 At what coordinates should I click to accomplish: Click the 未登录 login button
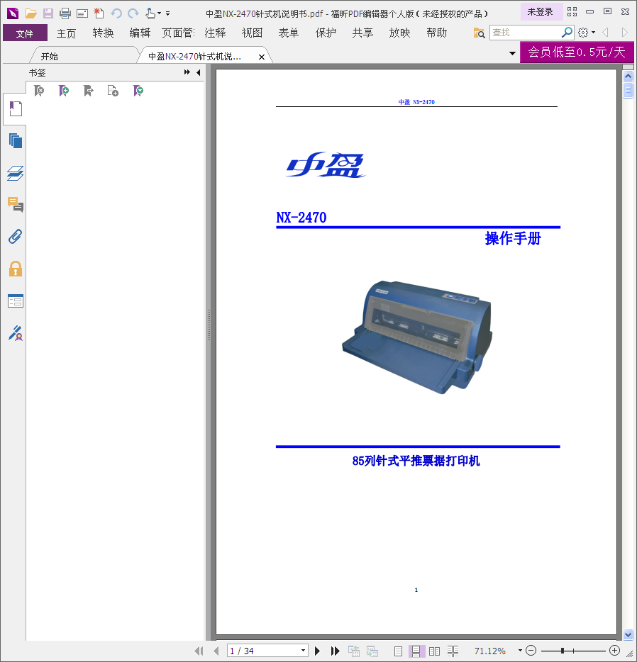tap(541, 12)
